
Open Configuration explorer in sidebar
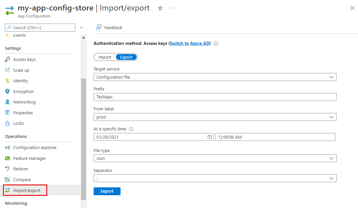35,148
